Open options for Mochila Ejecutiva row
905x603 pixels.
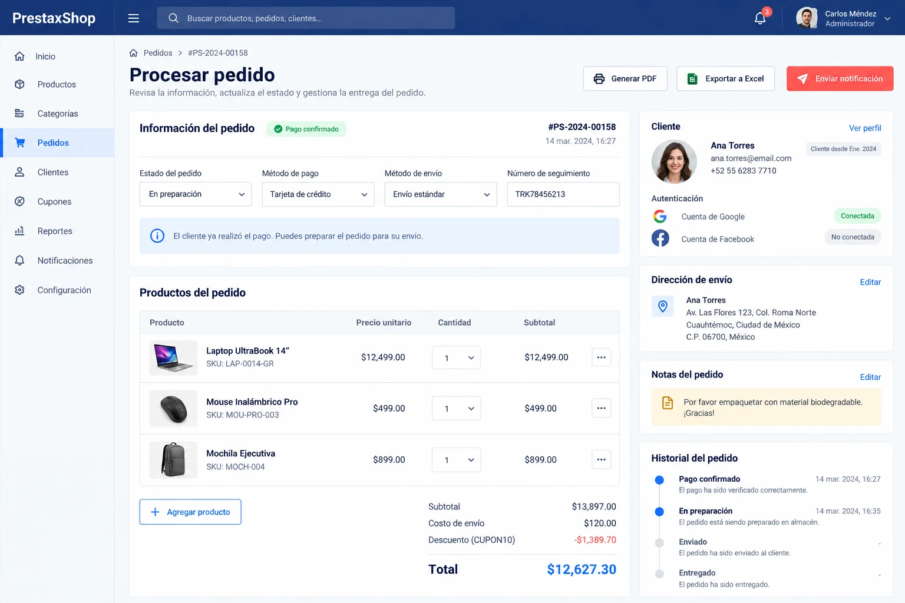[x=601, y=459]
